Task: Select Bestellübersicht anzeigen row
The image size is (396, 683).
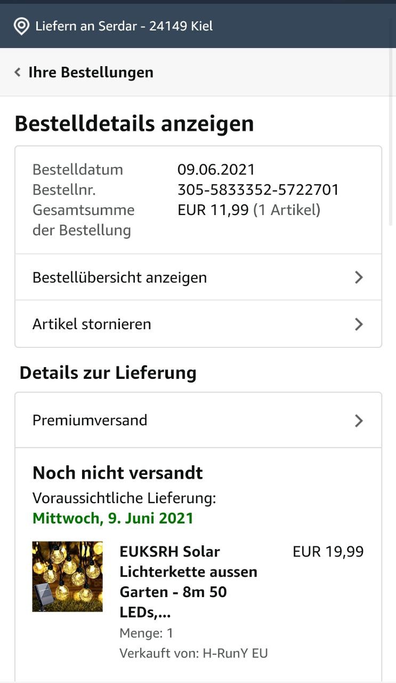Action: tap(198, 277)
